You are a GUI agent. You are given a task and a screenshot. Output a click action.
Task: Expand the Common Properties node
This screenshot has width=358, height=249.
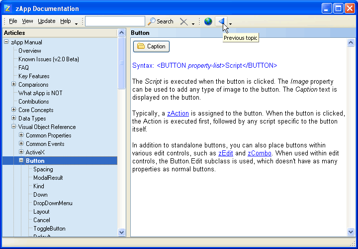click(x=21, y=135)
